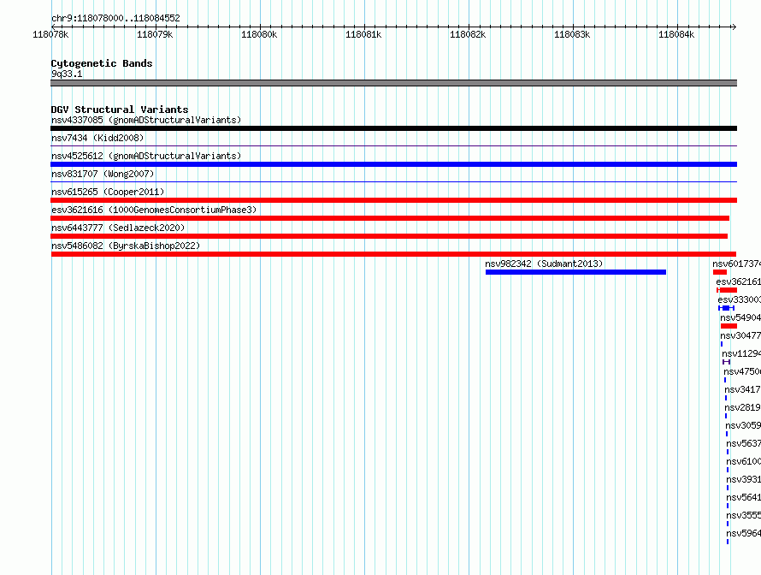
Task: Select the 118082k ruler tick label
Action: (468, 34)
